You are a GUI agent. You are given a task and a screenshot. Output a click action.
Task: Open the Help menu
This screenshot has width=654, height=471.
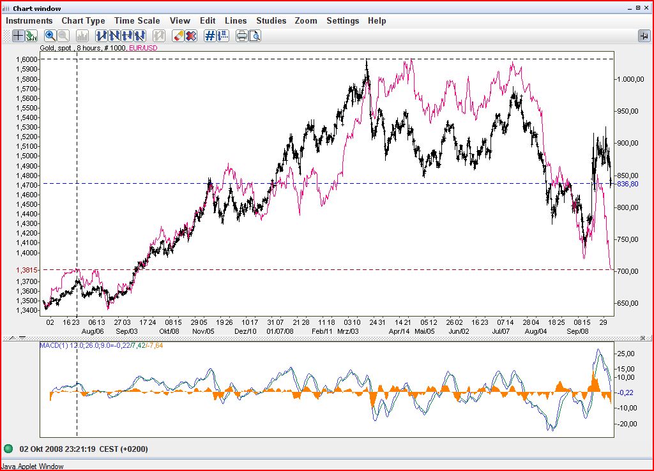(377, 21)
